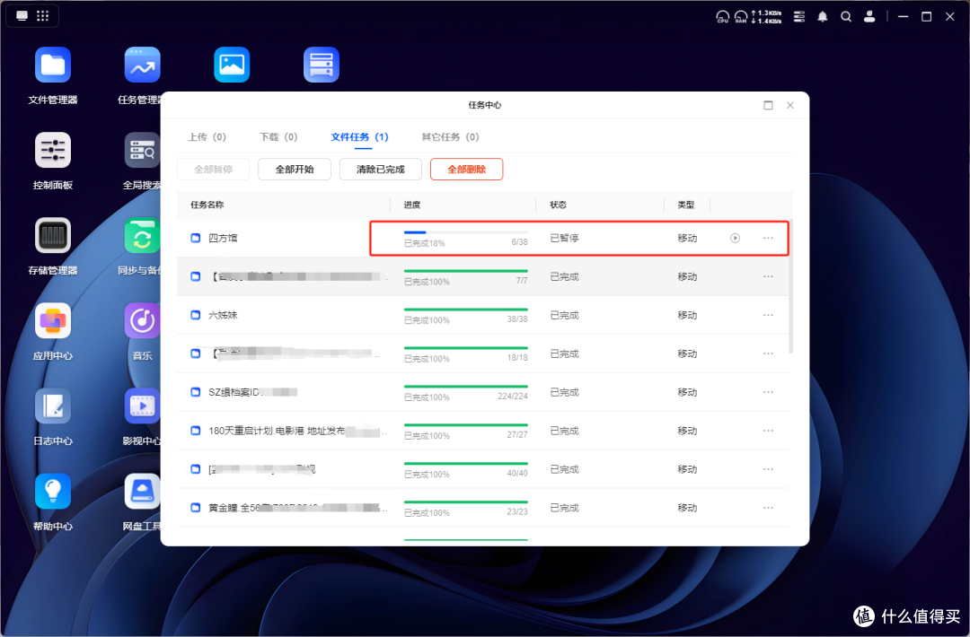Open more options for the 18/18 task row
Screen dimensions: 970x637
pos(768,353)
